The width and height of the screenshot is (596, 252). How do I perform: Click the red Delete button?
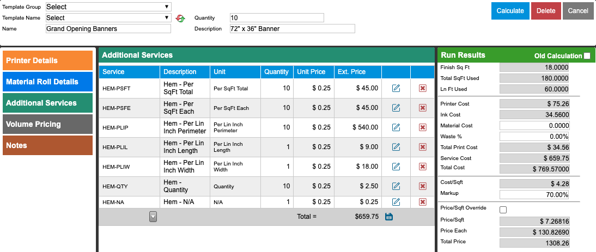click(x=546, y=11)
